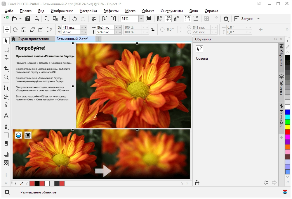Select the Clone tool
Viewport: 292px width, 199px height.
click(x=6, y=88)
